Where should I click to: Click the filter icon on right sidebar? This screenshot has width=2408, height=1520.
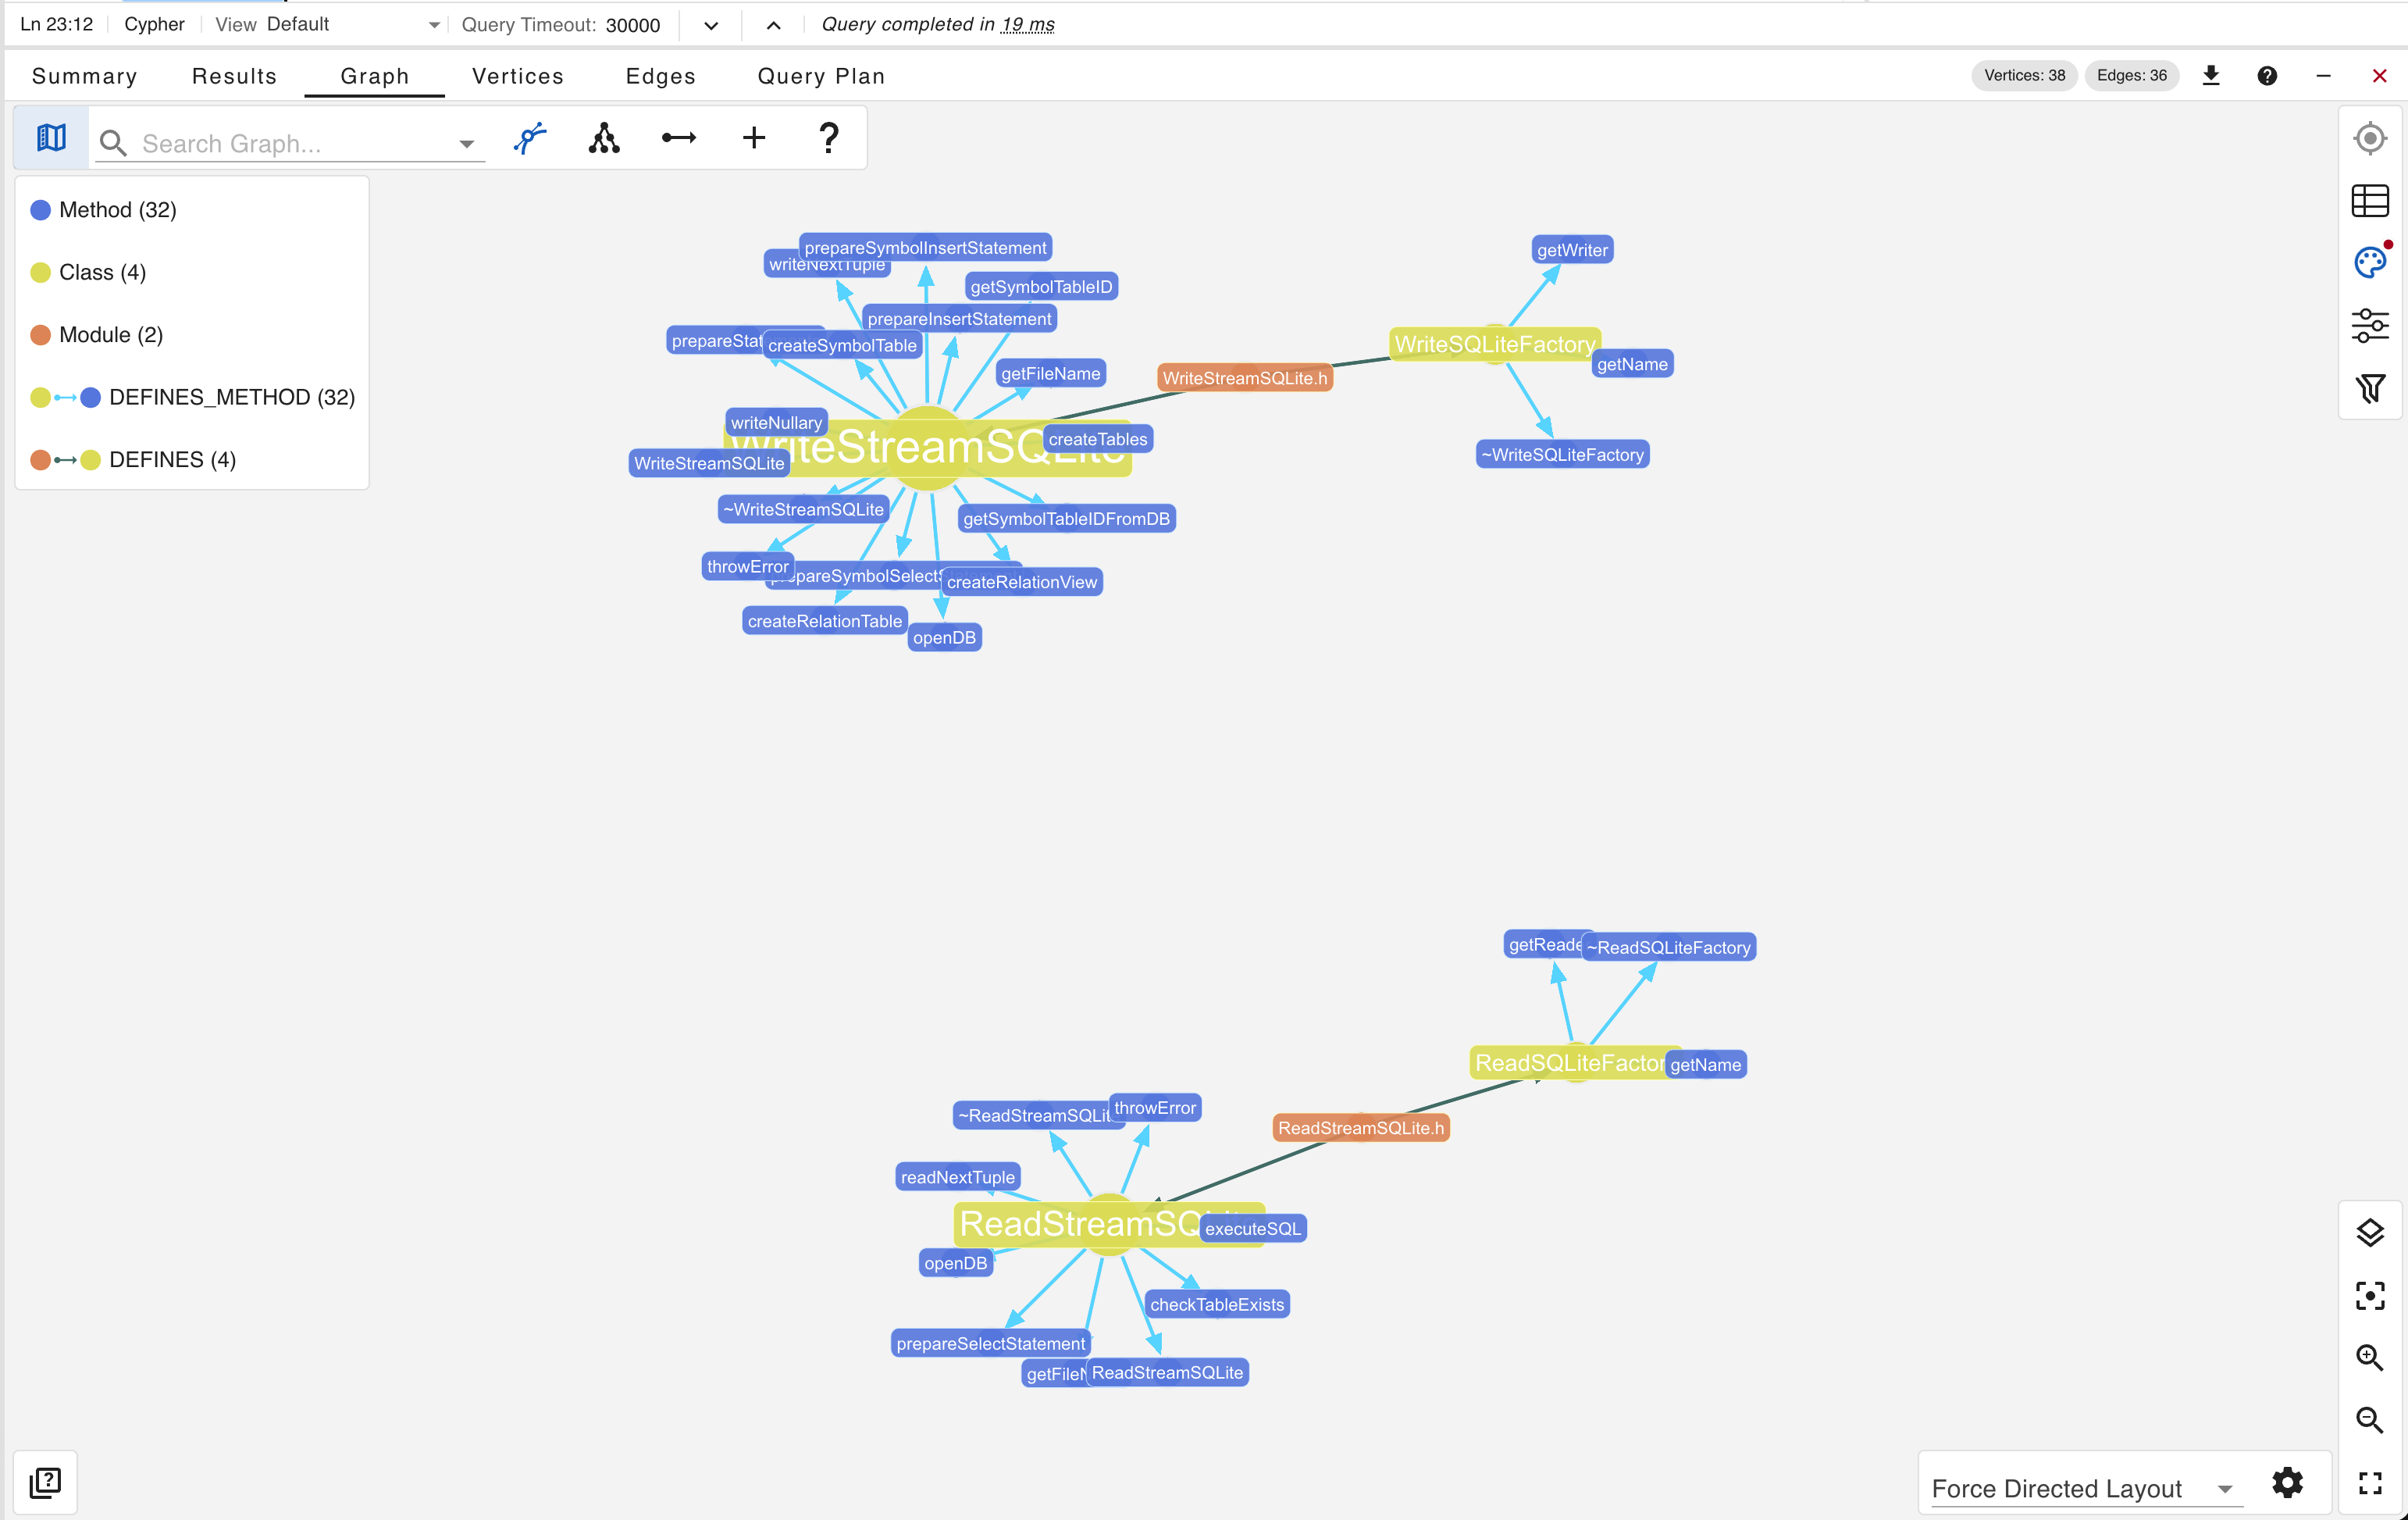pyautogui.click(x=2370, y=388)
